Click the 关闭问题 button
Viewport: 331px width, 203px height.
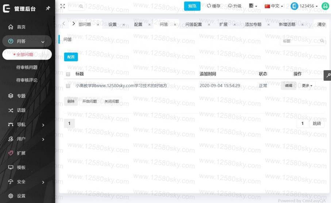(x=112, y=101)
